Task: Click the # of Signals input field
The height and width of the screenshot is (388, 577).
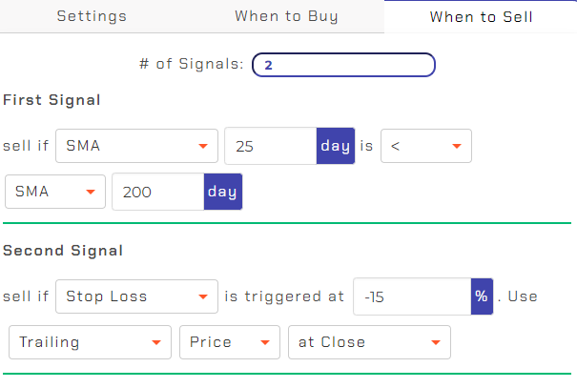Action: pos(343,65)
